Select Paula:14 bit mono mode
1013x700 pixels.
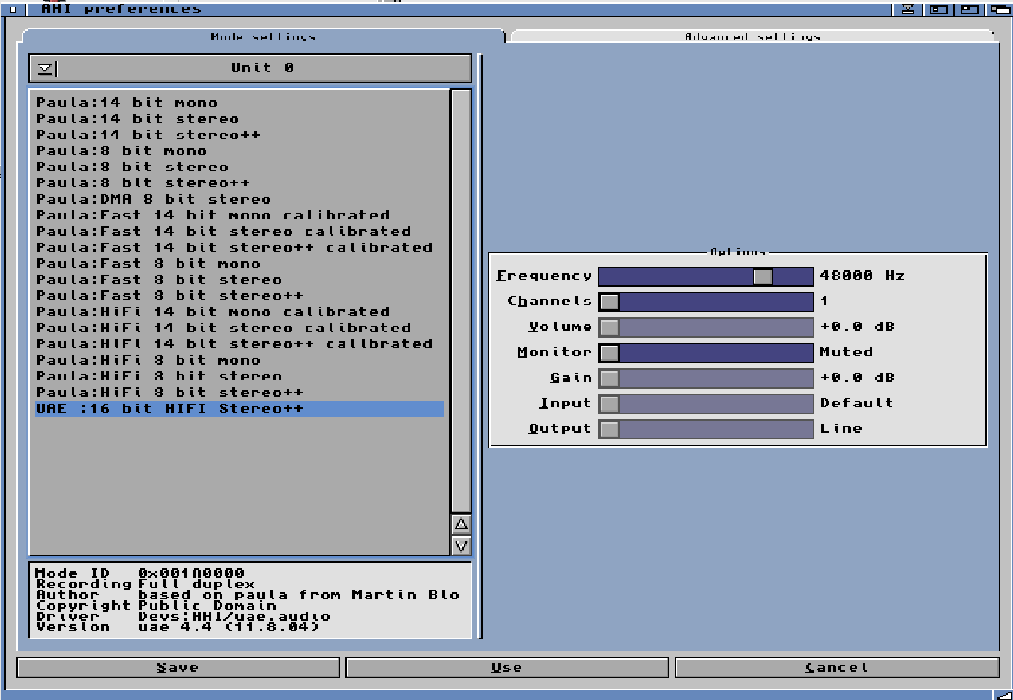coord(127,103)
